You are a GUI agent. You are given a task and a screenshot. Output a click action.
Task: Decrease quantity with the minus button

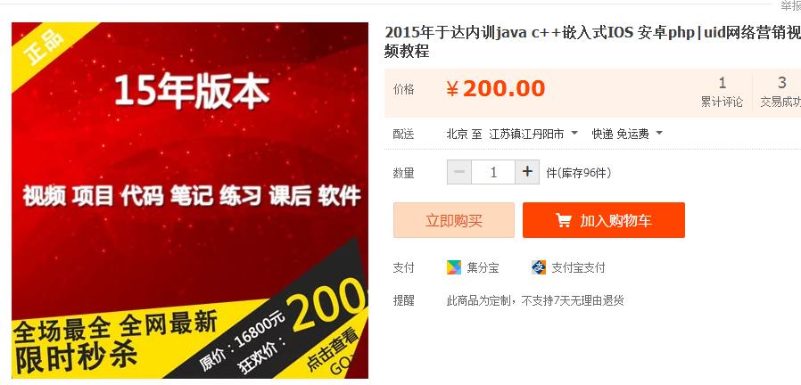[459, 172]
